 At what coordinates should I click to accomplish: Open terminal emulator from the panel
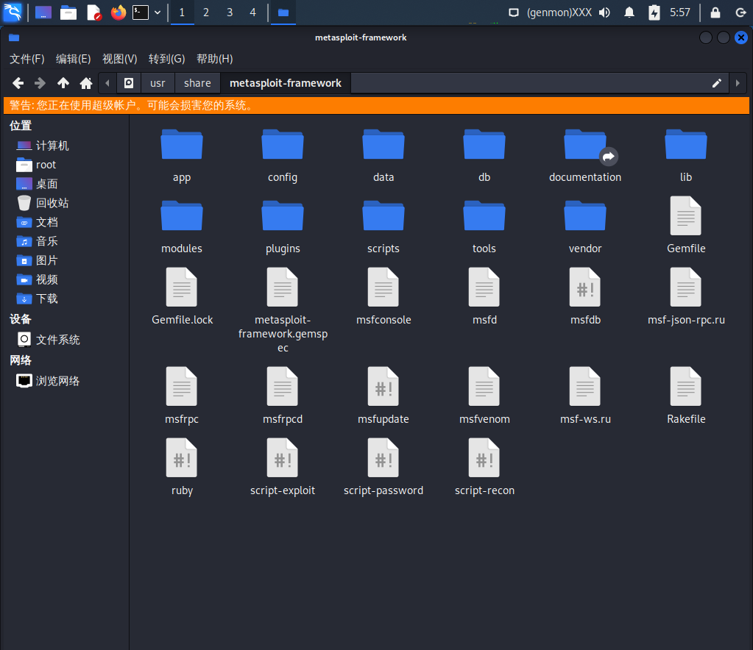pyautogui.click(x=141, y=12)
